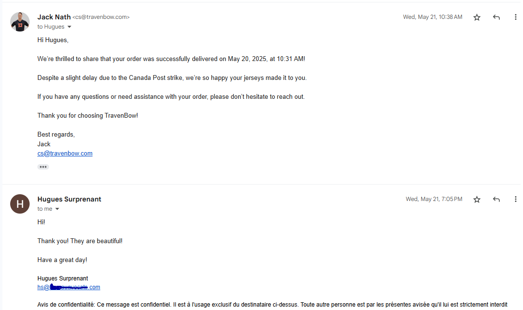
Task: Reply to Hugues Surprenant's message
Action: point(496,200)
